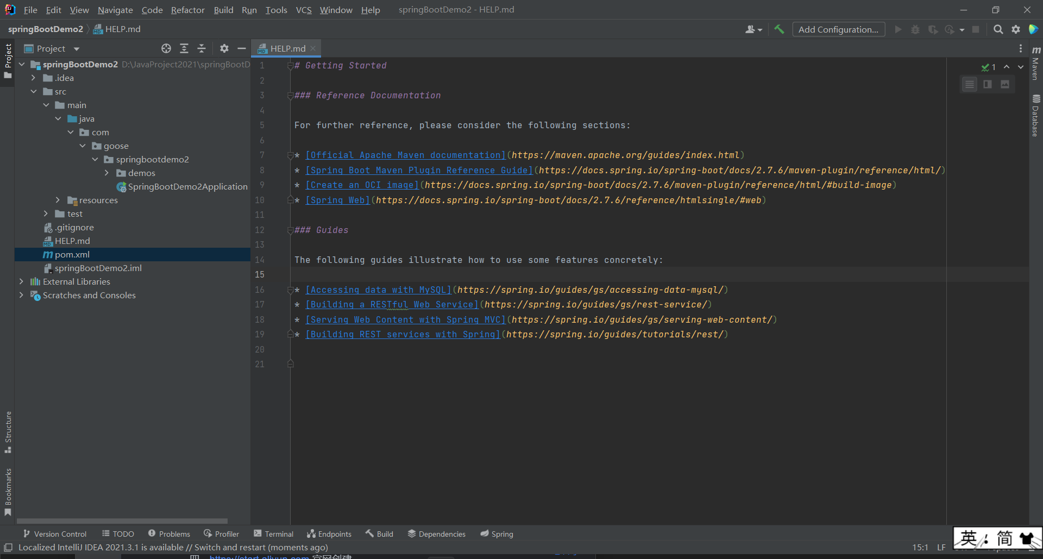The image size is (1043, 559).
Task: Click the input method language indicator
Action: point(969,538)
